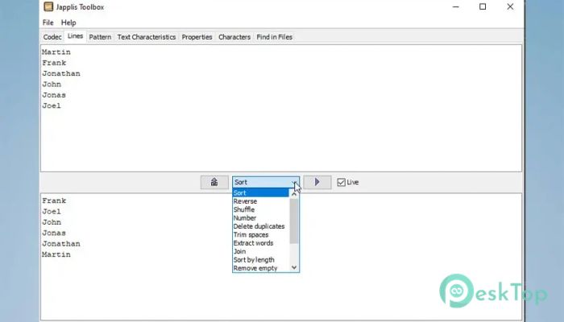
Task: Click the copy result up arrow button
Action: [x=214, y=182]
